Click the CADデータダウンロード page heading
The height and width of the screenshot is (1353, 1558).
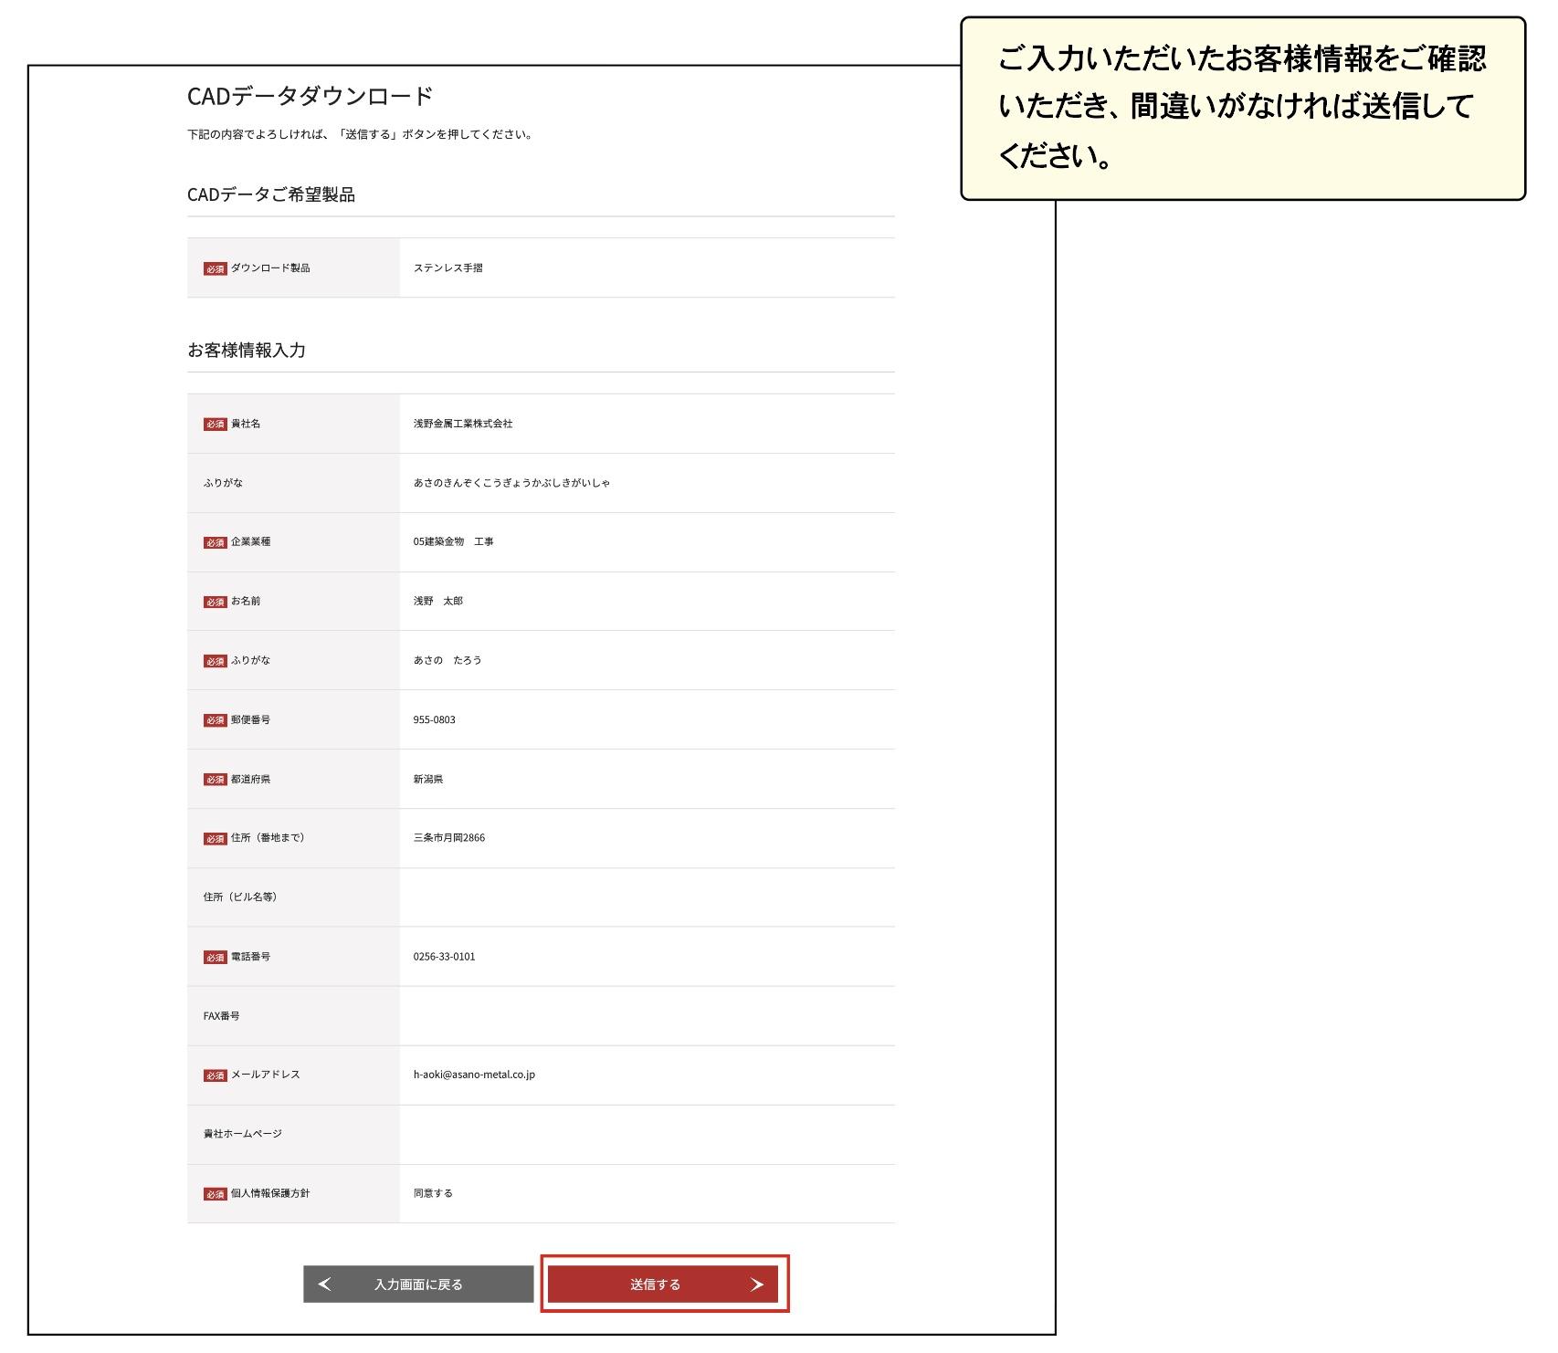tap(310, 96)
